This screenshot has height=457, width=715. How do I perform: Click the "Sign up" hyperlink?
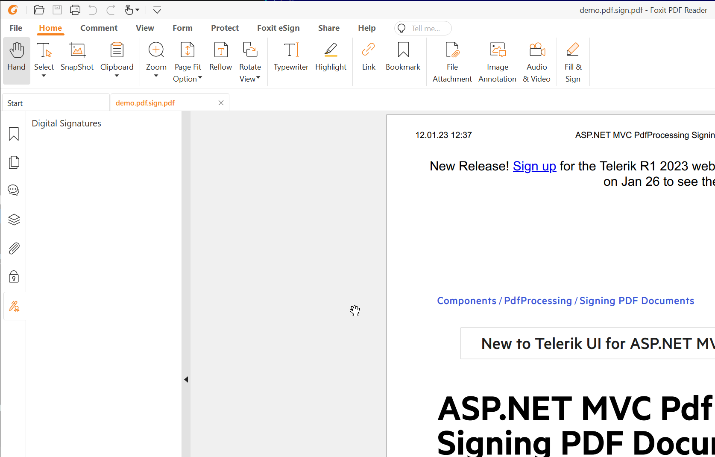[x=534, y=166]
